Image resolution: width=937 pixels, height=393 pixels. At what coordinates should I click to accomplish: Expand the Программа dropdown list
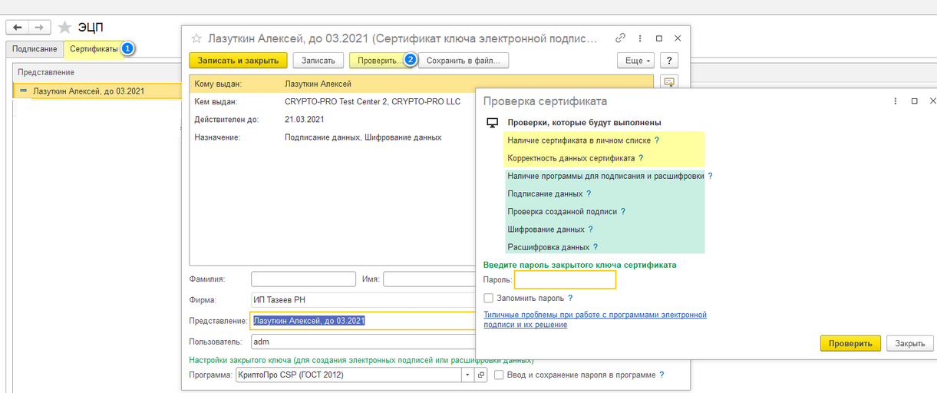[467, 375]
